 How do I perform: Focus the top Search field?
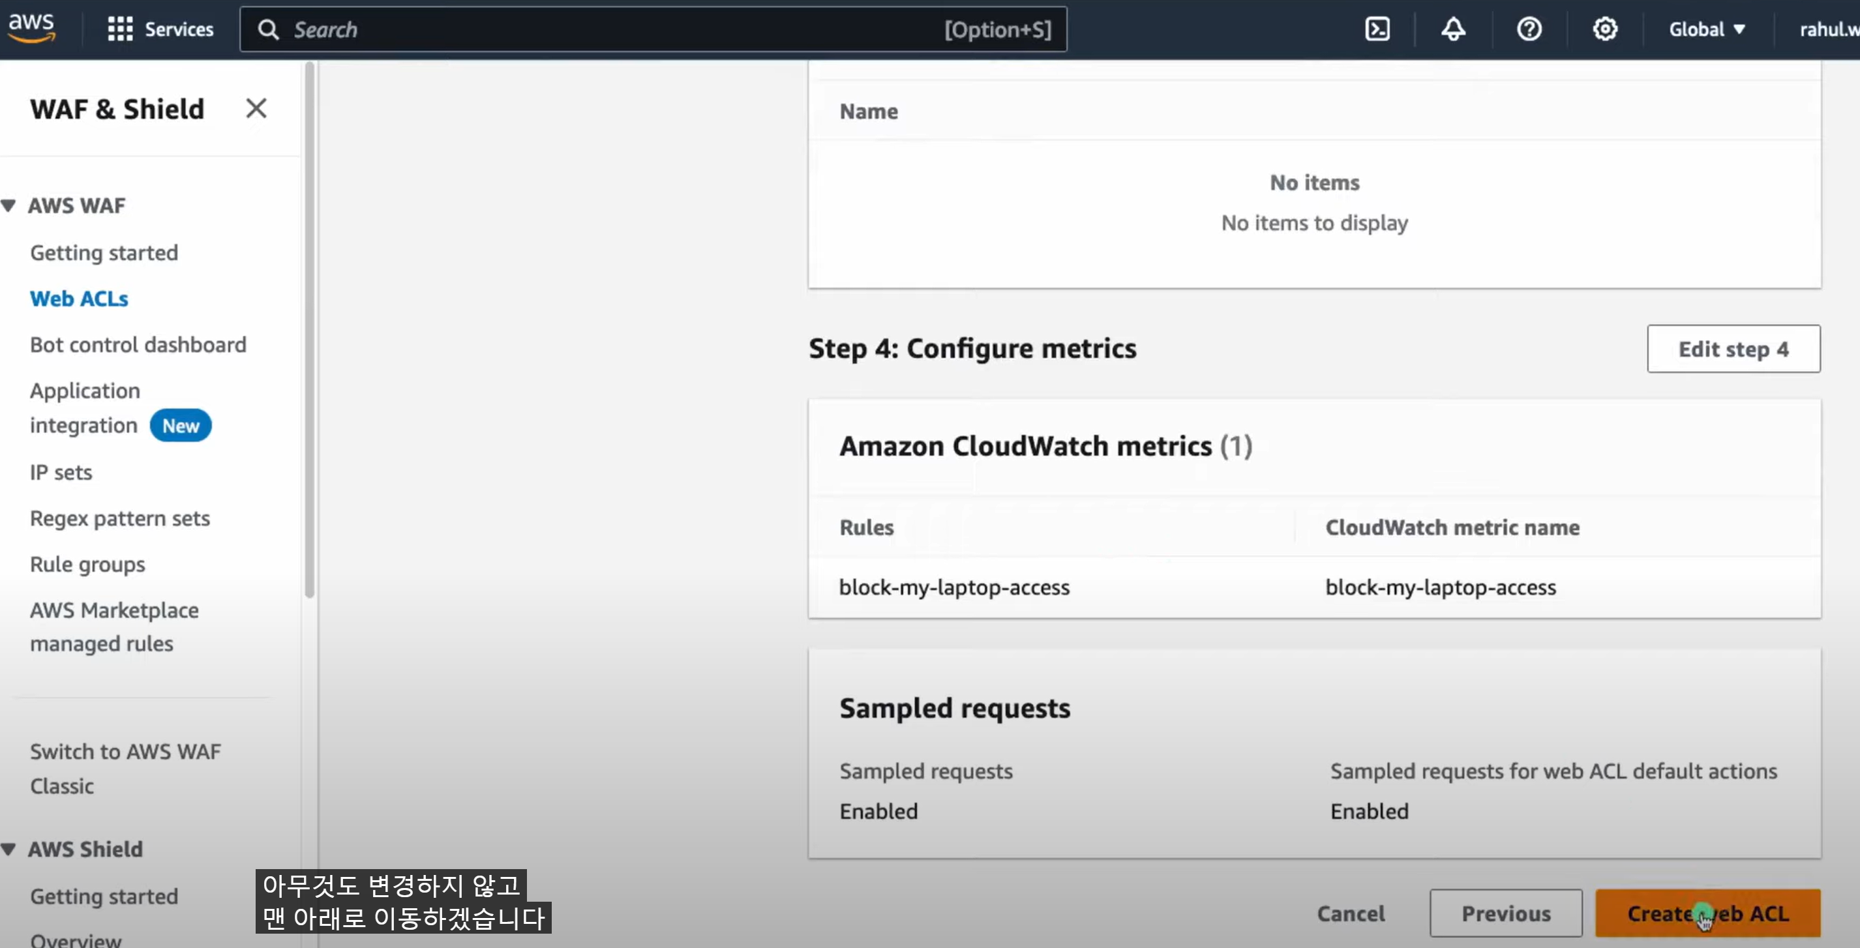click(x=653, y=29)
